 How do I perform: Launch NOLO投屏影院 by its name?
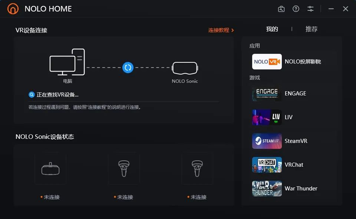pos(303,61)
